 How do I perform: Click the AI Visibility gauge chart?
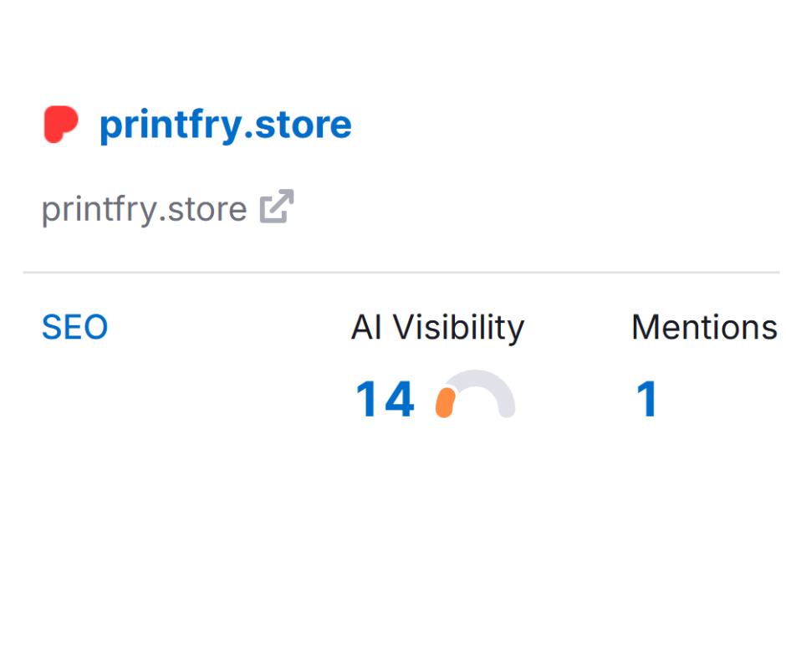tap(475, 395)
